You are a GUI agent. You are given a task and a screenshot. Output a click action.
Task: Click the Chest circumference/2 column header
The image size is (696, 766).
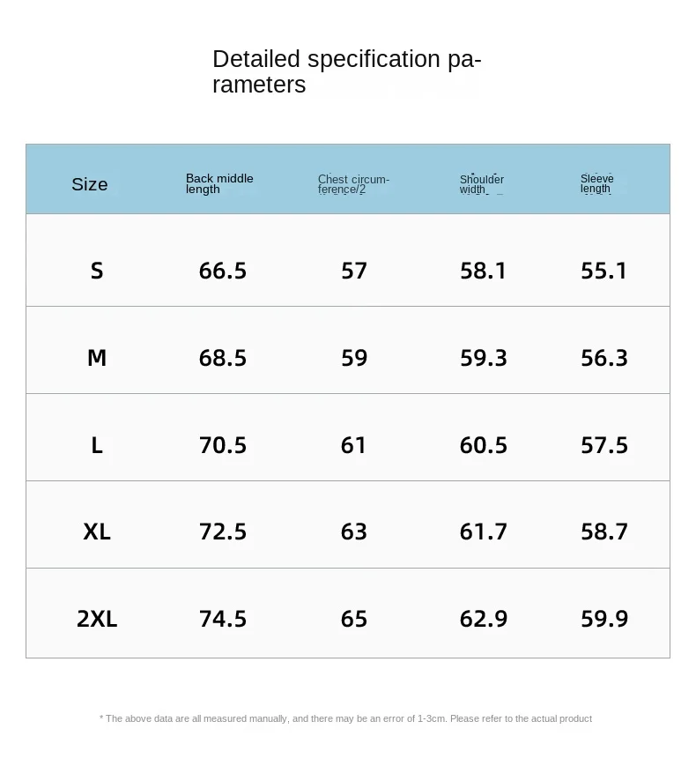point(353,184)
